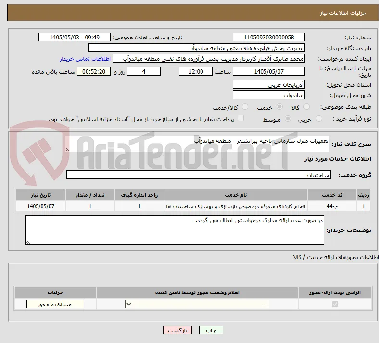Click the توضیحات خریدار text area
Image resolution: width=379 pixels, height=343 pixels.
click(x=175, y=230)
